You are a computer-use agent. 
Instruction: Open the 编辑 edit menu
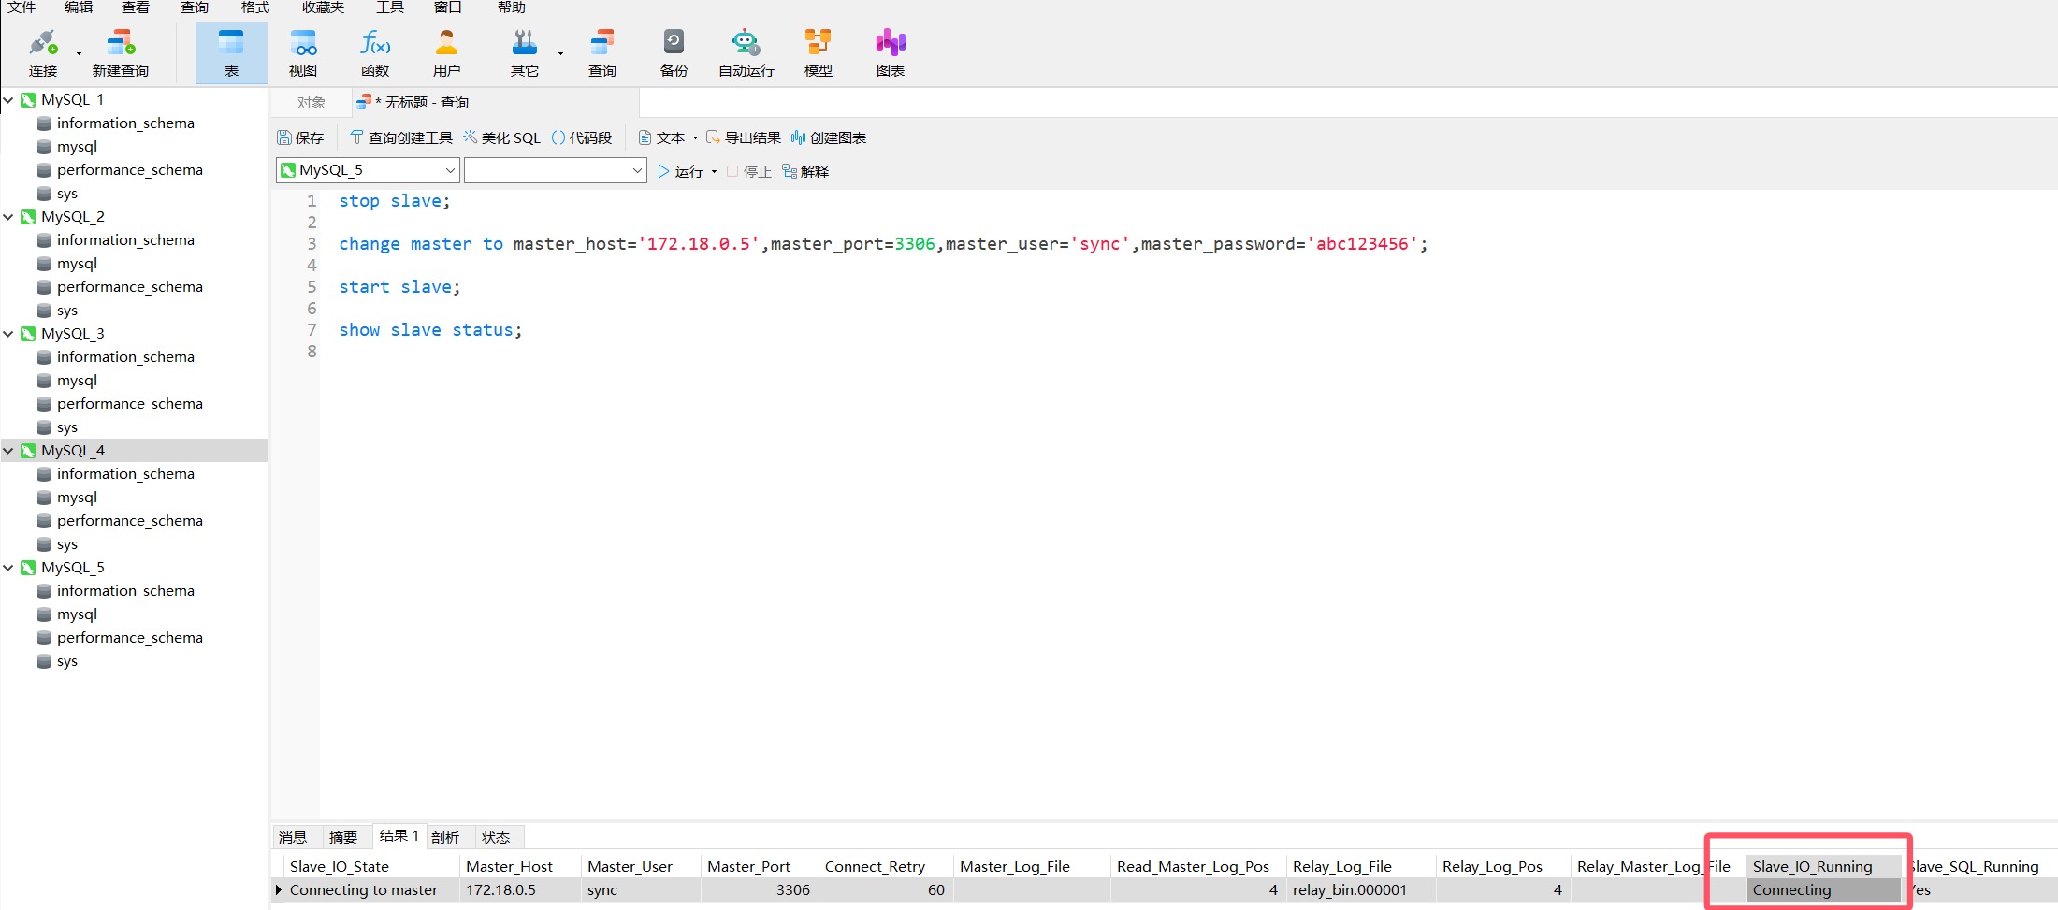point(79,7)
